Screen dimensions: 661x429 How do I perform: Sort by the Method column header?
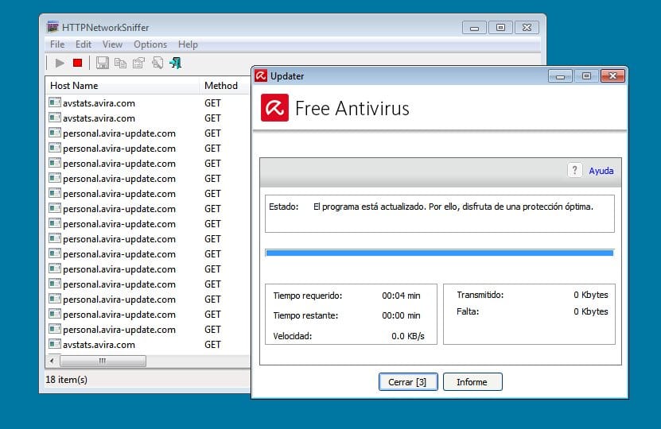pos(225,86)
